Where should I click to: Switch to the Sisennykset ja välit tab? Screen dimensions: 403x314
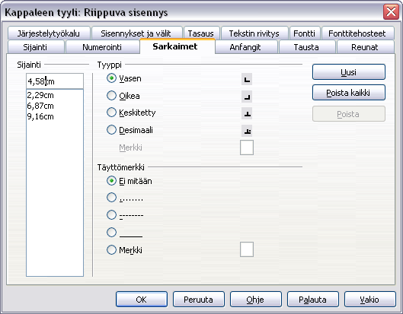(137, 33)
